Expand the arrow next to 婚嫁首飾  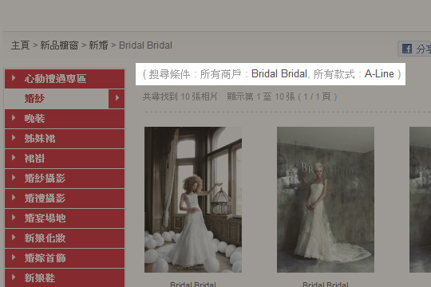coord(14,258)
